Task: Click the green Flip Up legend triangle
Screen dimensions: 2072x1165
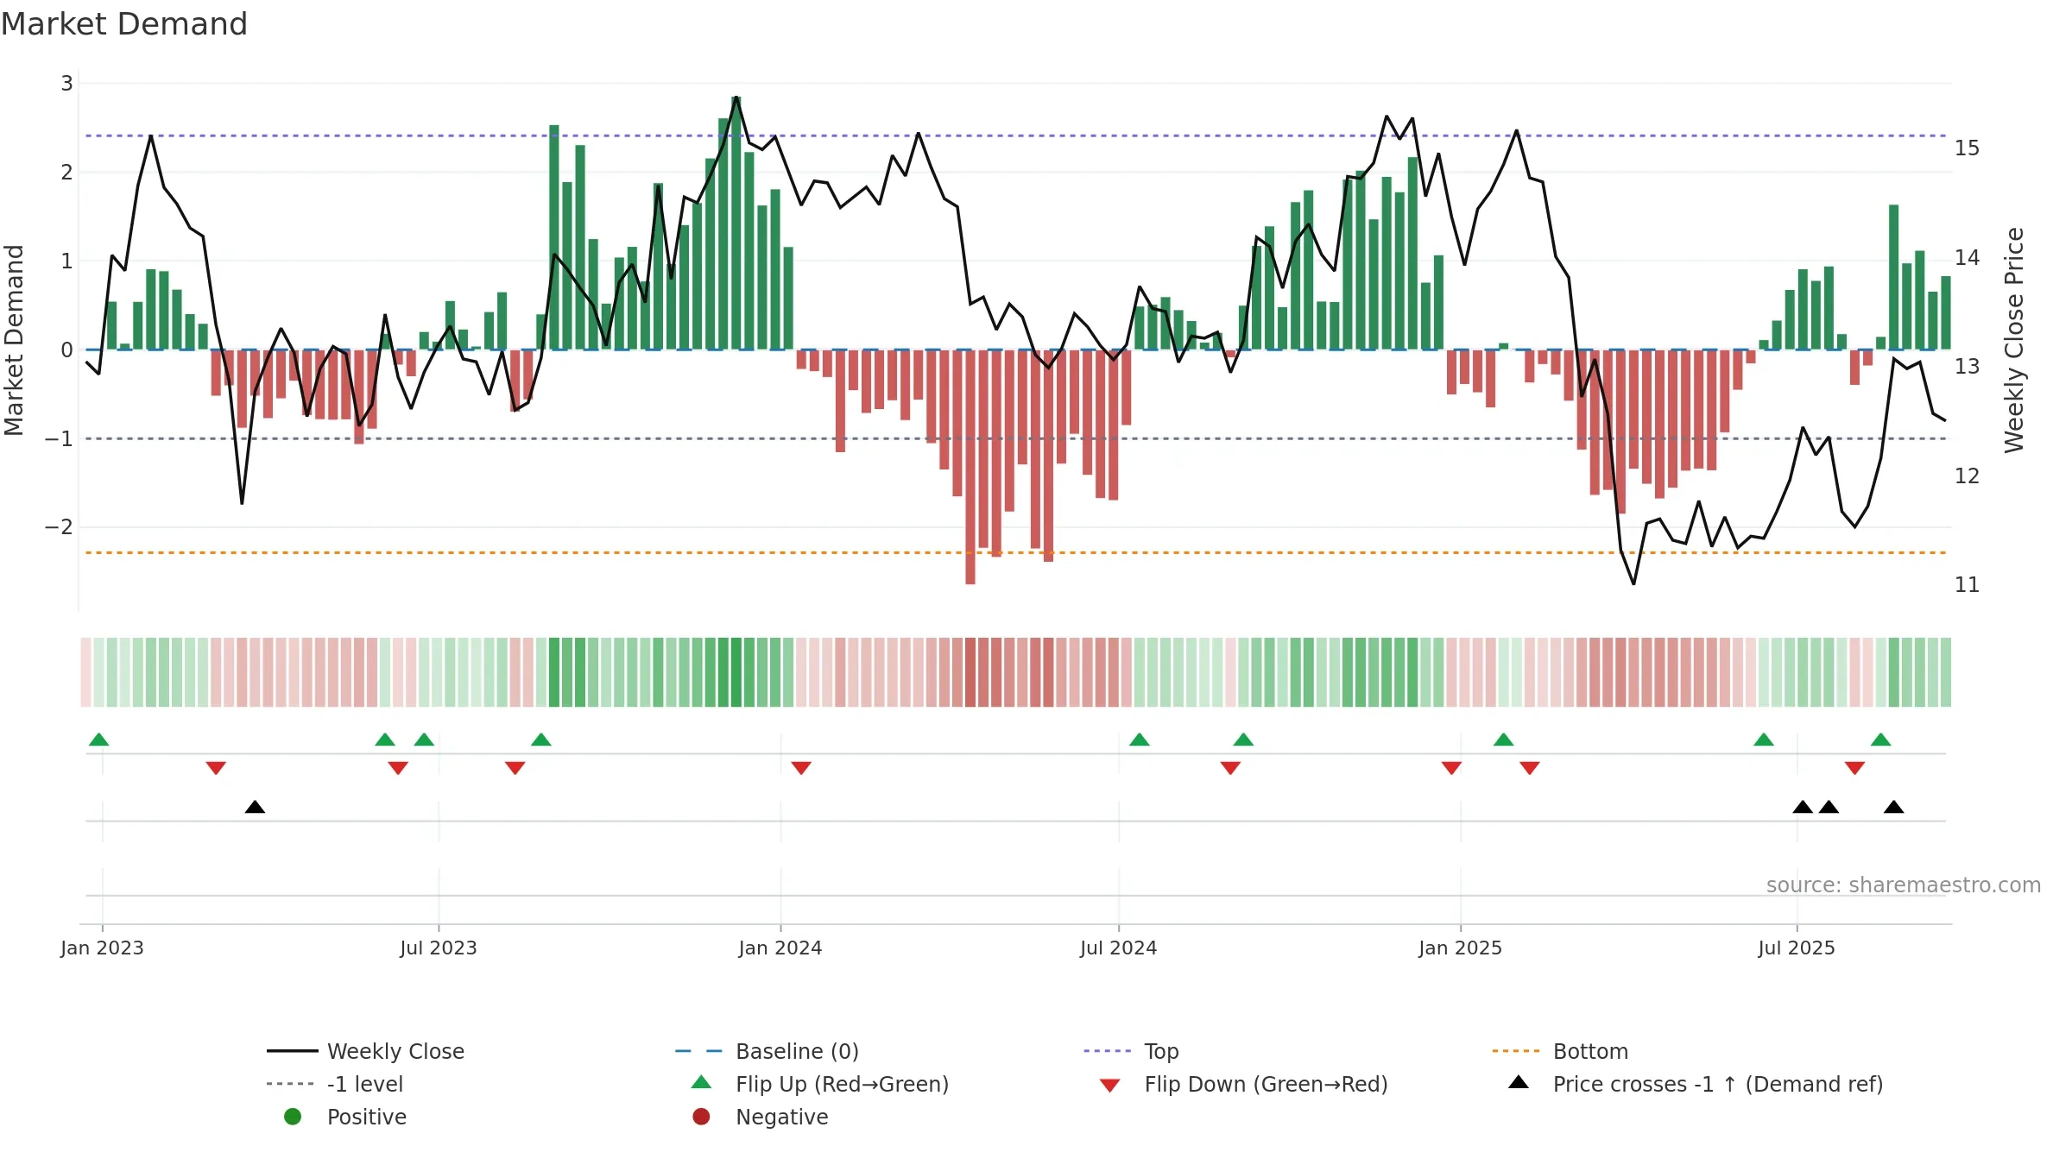Action: point(702,1082)
